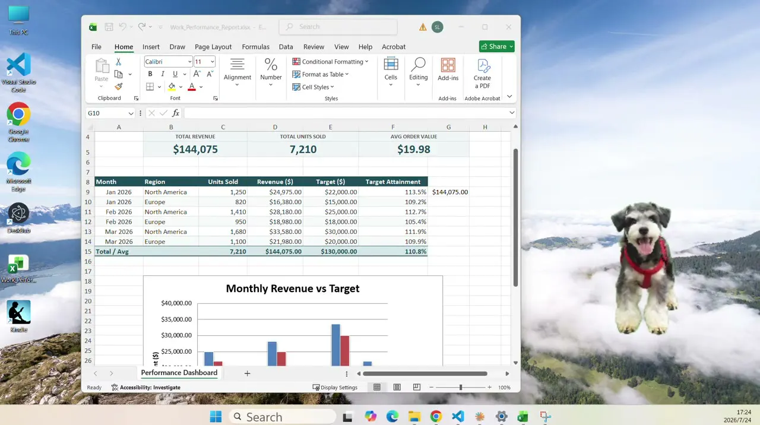This screenshot has height=425, width=760.
Task: Toggle Italic formatting
Action: pyautogui.click(x=163, y=74)
